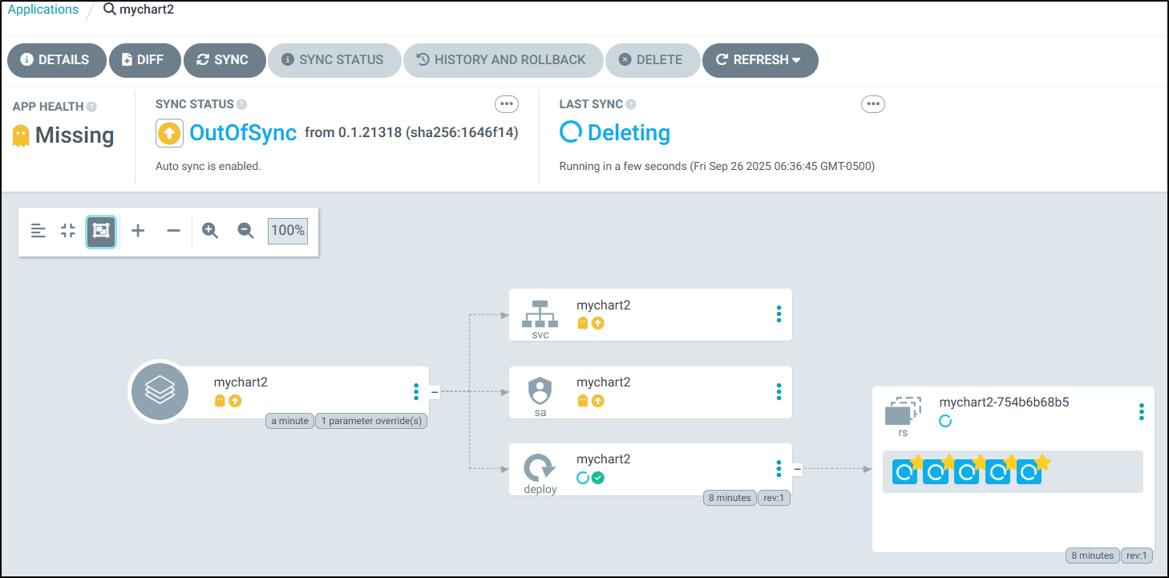Image resolution: width=1169 pixels, height=578 pixels.
Task: Open three-dot menu on mychart2 service node
Action: [x=779, y=314]
